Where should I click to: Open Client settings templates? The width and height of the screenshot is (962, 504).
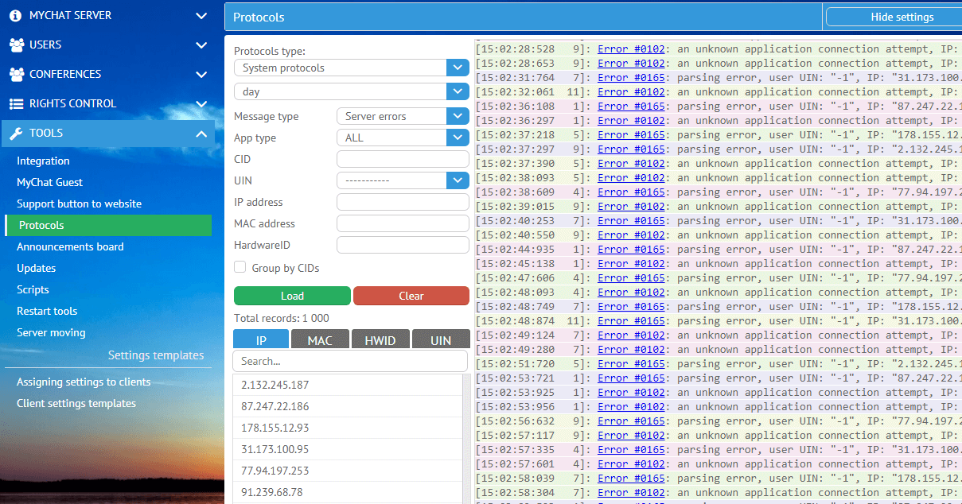click(76, 403)
